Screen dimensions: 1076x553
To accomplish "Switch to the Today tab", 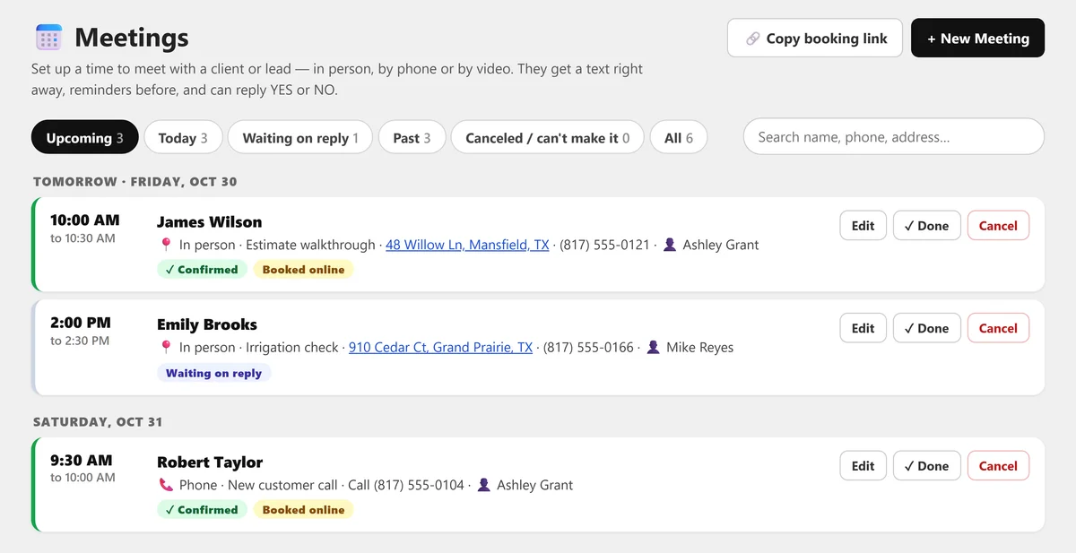I will coord(183,137).
